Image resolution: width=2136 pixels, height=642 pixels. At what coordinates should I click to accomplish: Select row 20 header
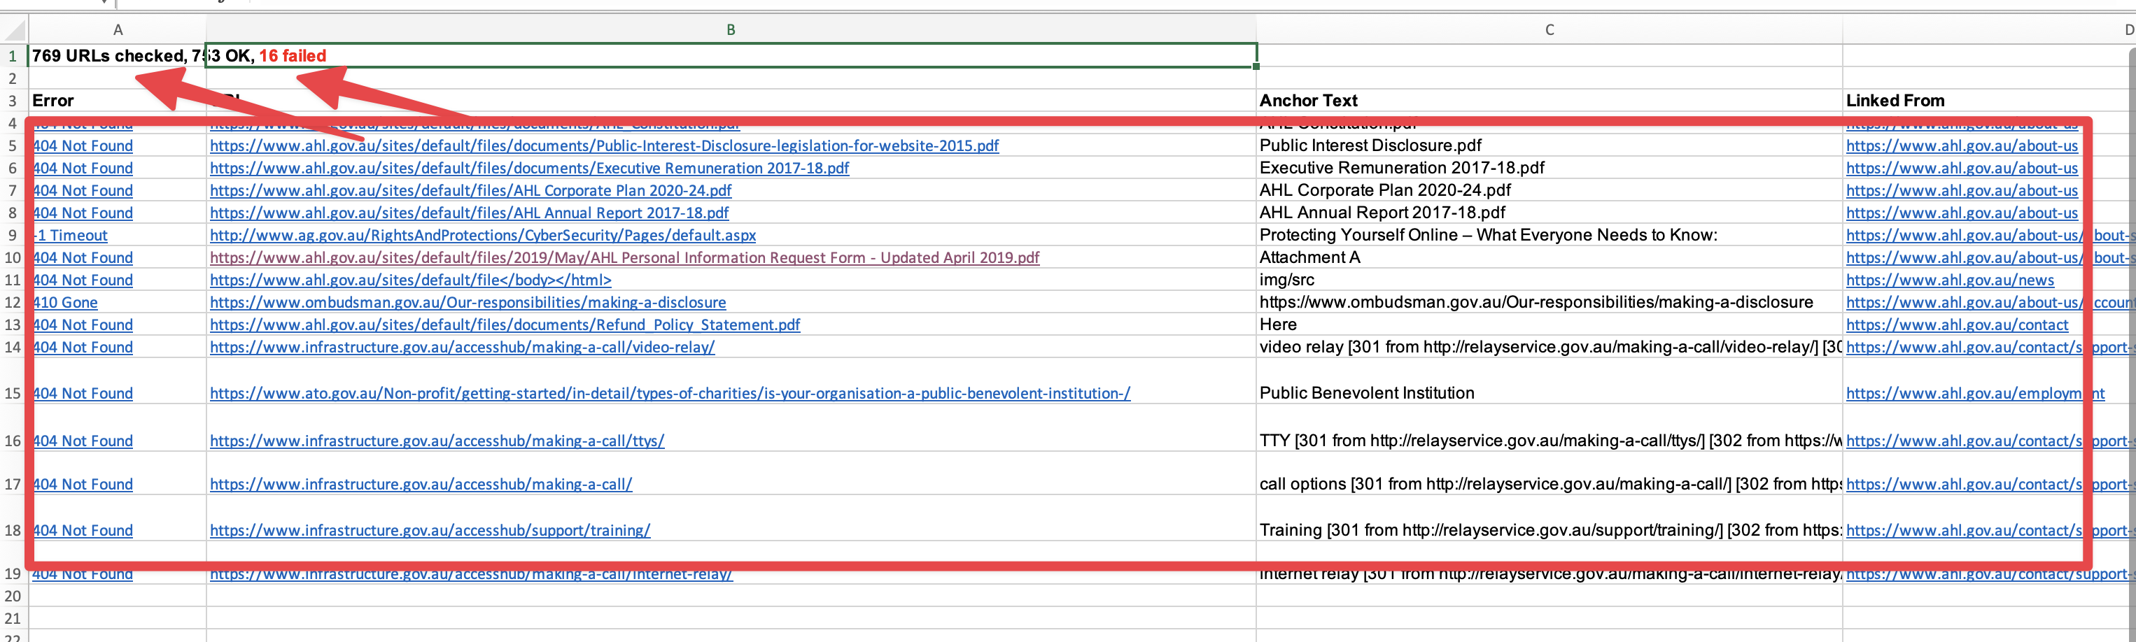point(13,596)
